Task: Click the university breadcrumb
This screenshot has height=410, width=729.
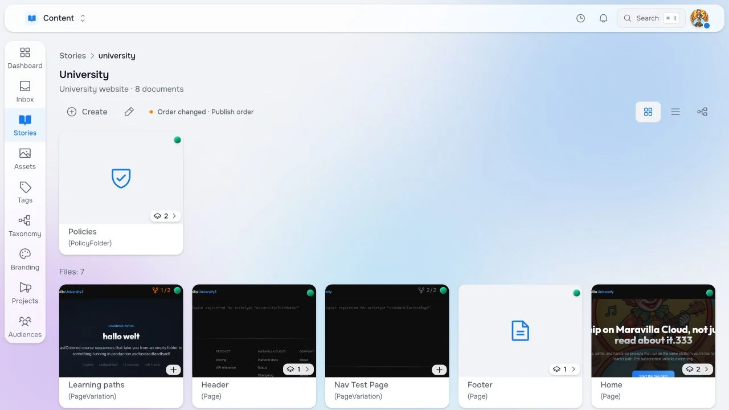Action: (117, 56)
